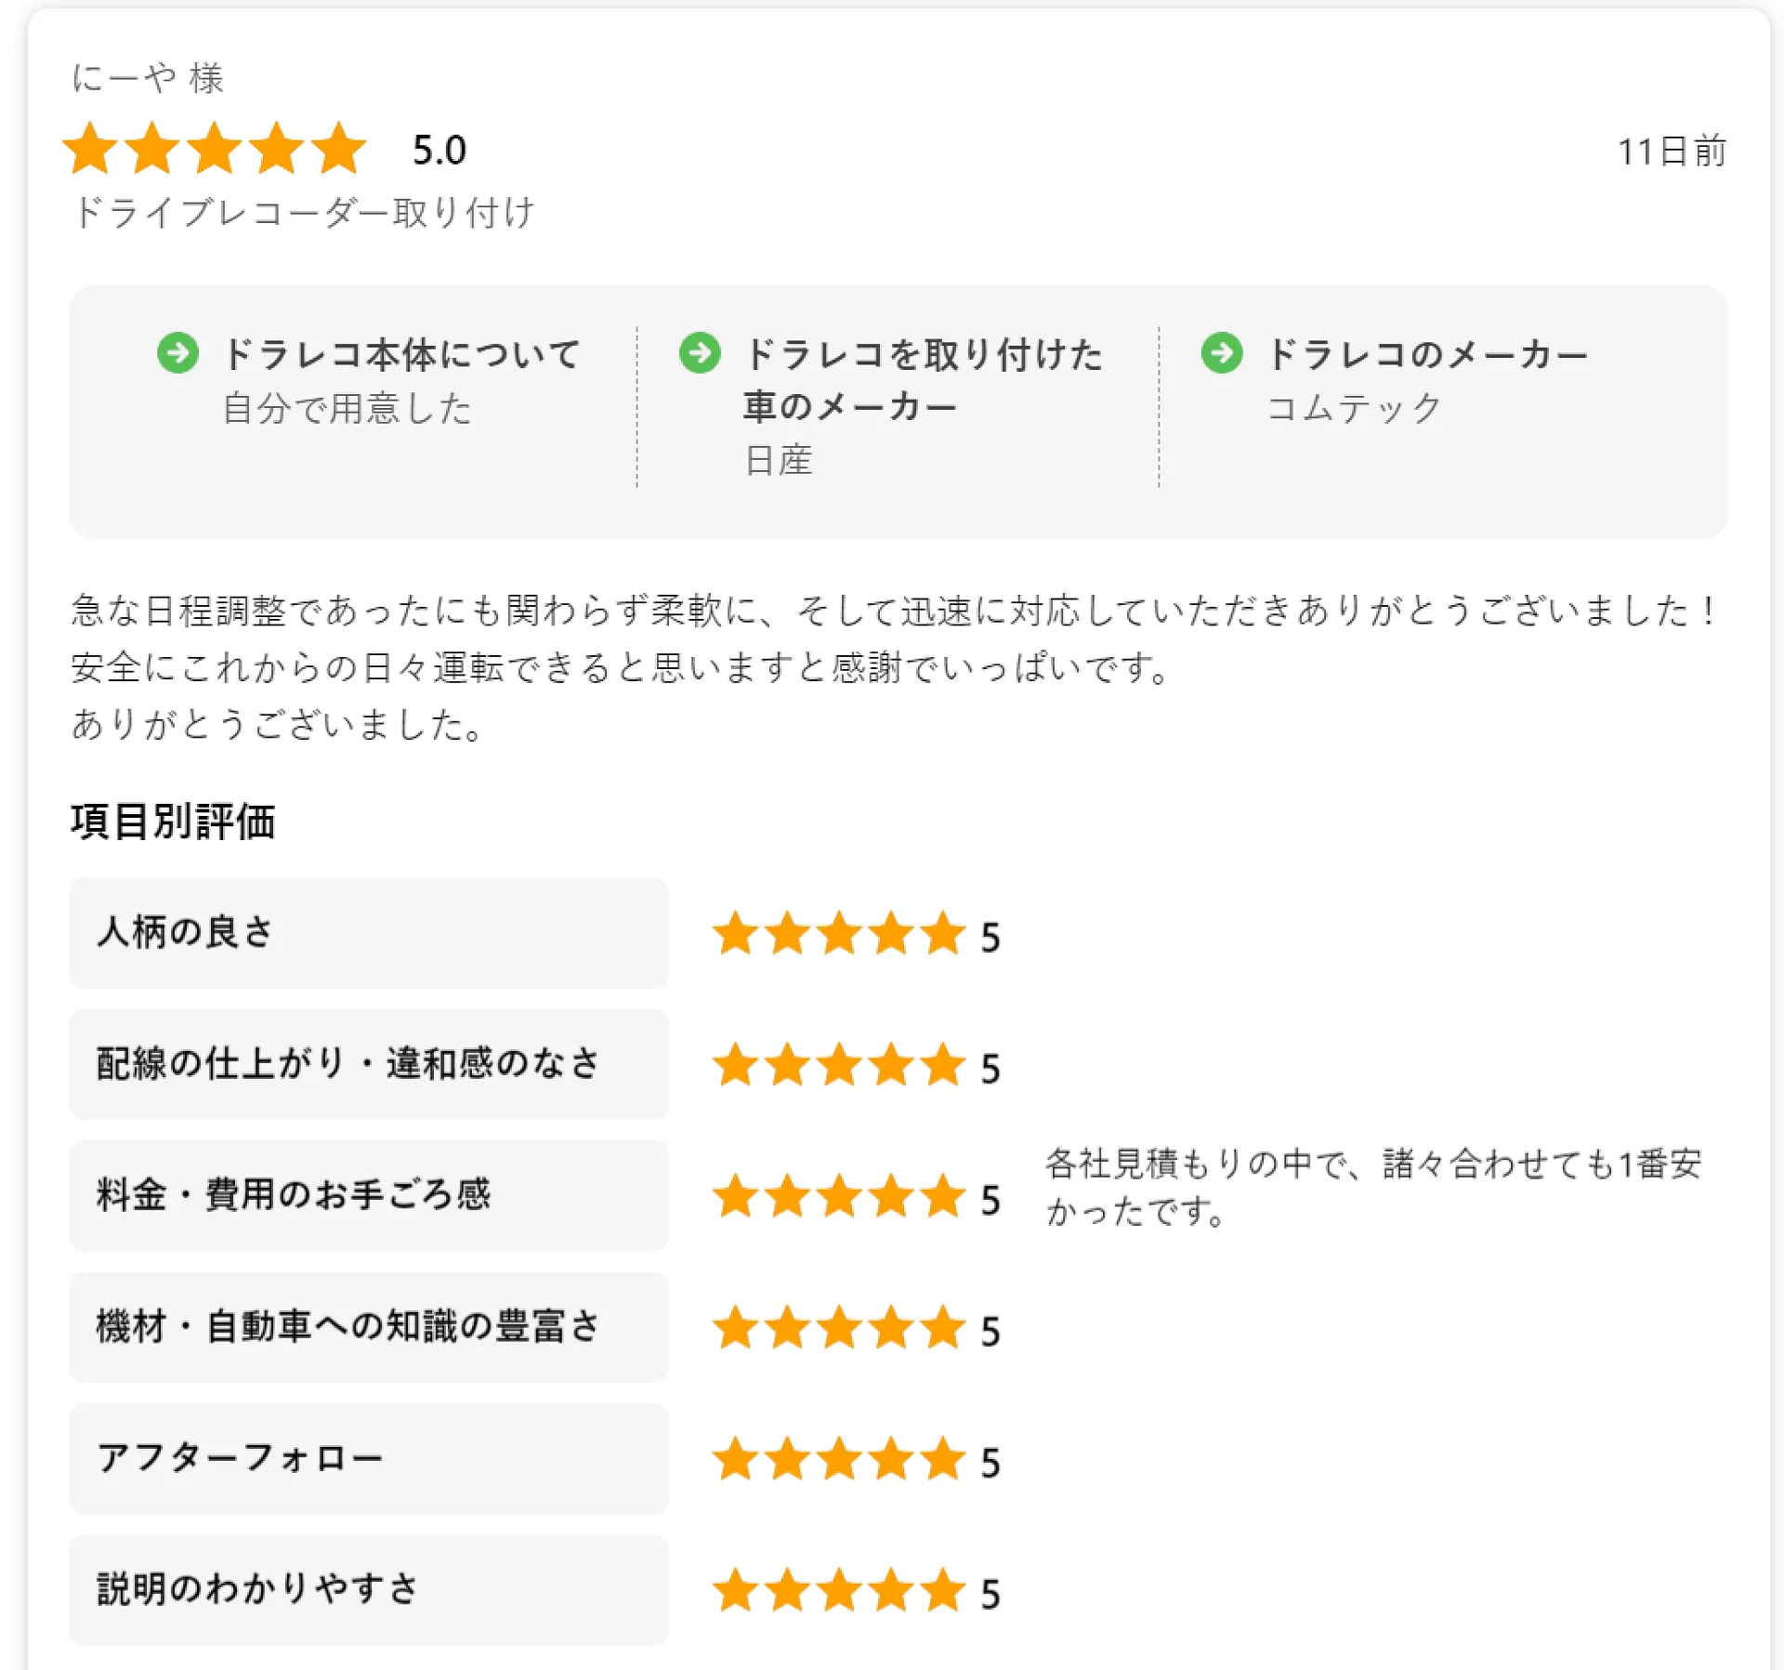Click the overall 5.0 star rating row
The width and height of the screenshot is (1784, 1670).
coord(265,149)
